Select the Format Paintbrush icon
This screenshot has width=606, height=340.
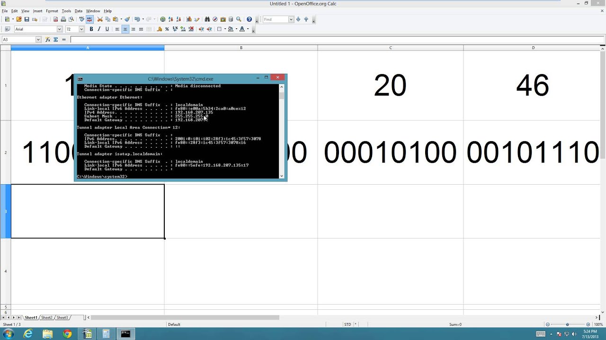tap(127, 19)
